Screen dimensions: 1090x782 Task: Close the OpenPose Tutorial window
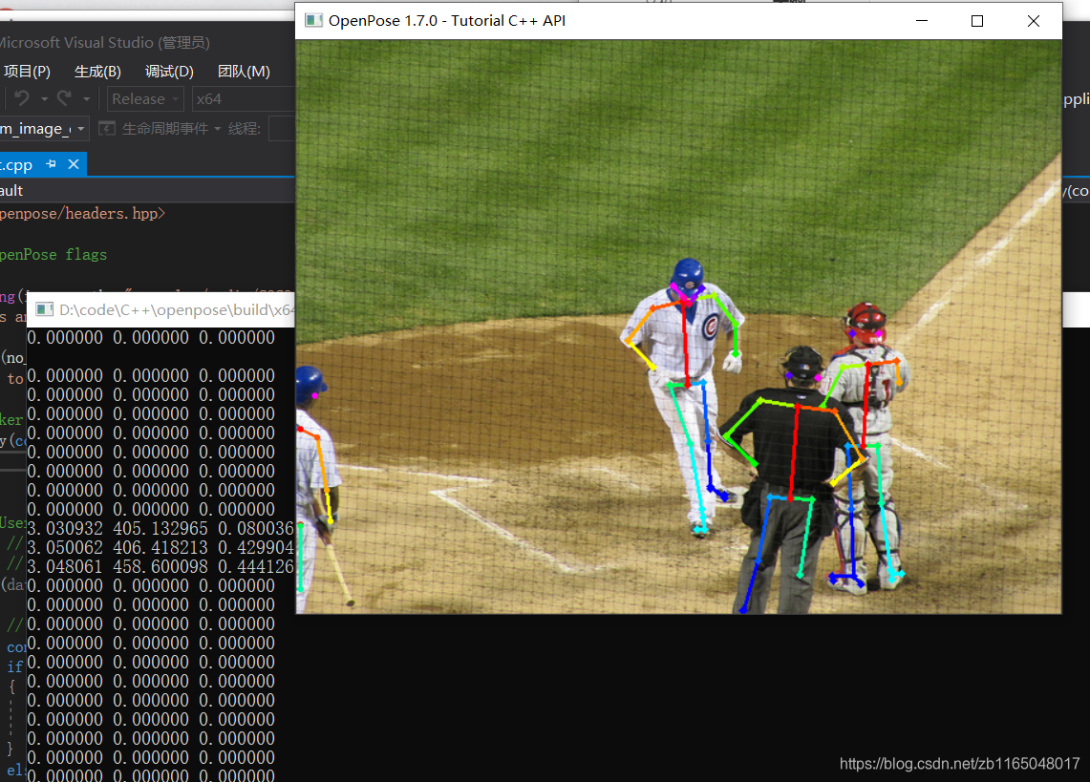pyautogui.click(x=1033, y=21)
